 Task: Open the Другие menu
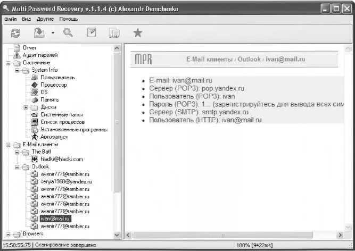[x=45, y=19]
